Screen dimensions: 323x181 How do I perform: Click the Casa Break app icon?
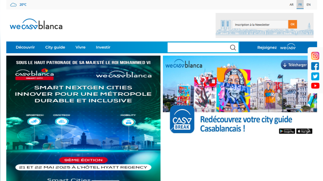[182, 119]
